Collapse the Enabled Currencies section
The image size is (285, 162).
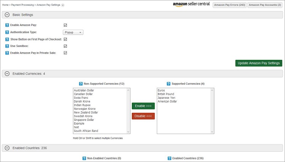(7, 74)
